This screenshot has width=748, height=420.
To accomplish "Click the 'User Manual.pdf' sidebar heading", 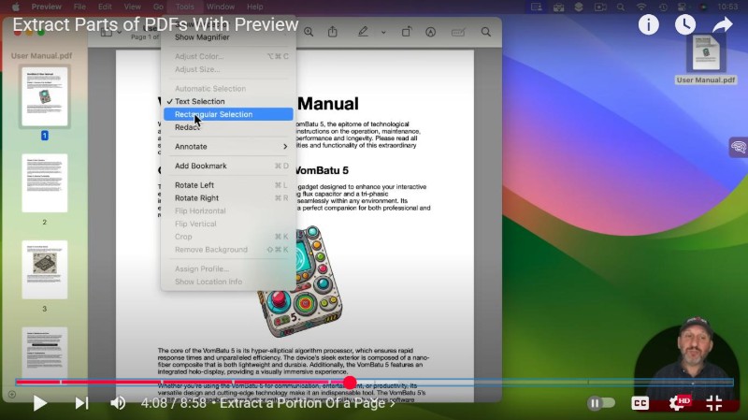I will pos(41,55).
